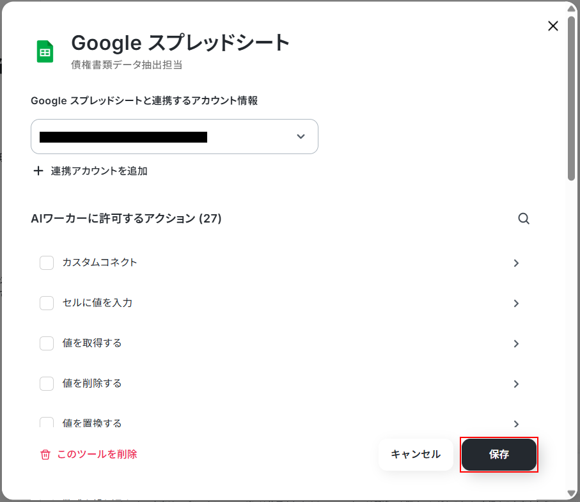
Task: Close the dialog with the X icon
Action: pos(553,26)
